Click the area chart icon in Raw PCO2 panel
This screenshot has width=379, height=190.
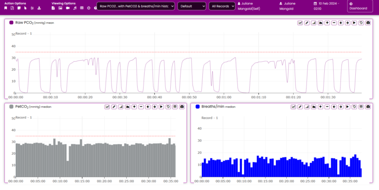pyautogui.click(x=320, y=23)
